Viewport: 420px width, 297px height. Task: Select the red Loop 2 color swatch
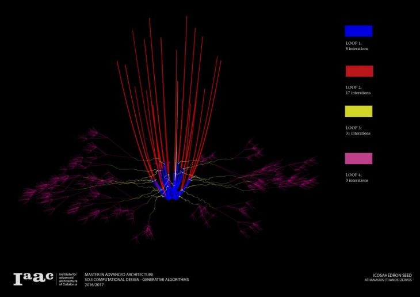359,71
